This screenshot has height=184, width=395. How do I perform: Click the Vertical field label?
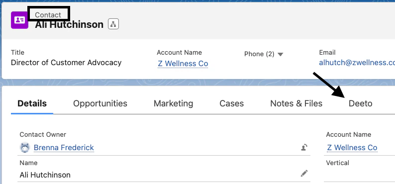338,163
